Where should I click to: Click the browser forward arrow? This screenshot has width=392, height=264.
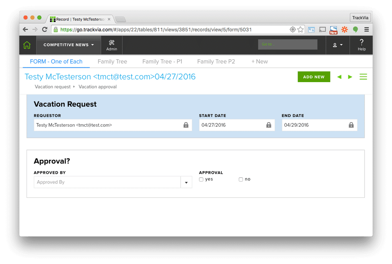click(x=35, y=29)
